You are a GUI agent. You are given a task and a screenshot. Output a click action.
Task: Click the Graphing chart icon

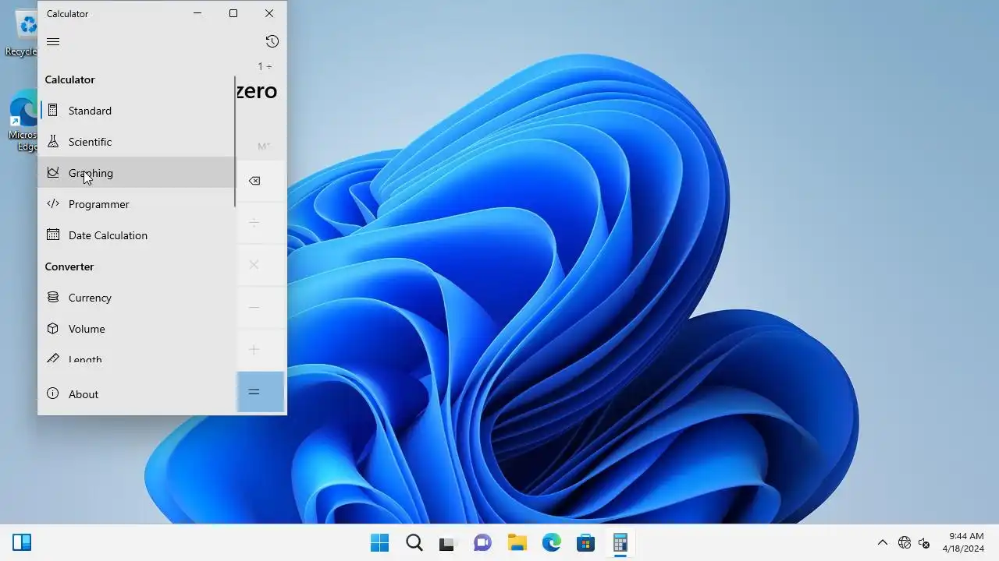tap(53, 173)
